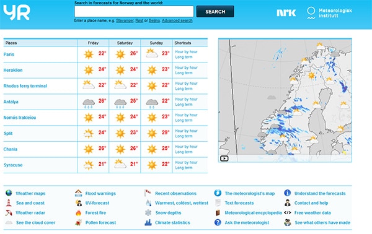
Task: Focus the forecast search input field
Action: [134, 11]
